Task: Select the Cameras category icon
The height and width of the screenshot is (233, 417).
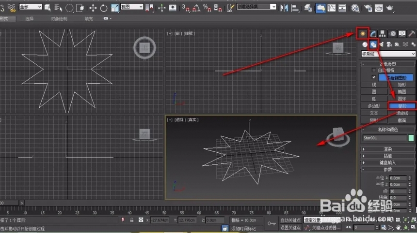Action: [389, 44]
